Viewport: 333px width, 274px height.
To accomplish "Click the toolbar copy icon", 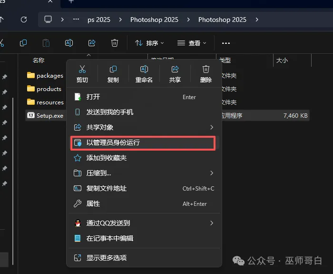I will click(x=23, y=43).
